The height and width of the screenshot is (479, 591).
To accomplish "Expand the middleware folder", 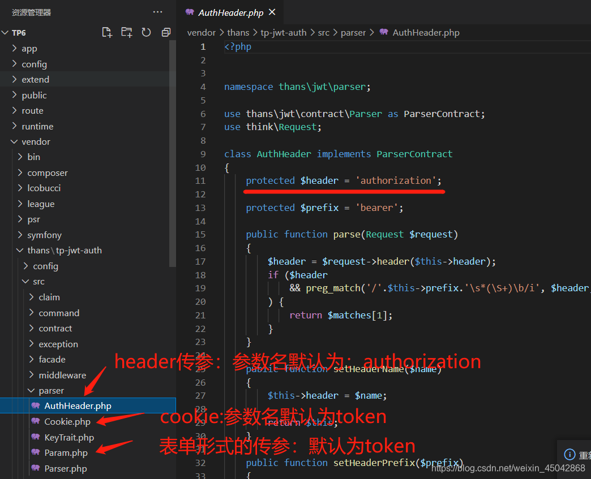I will pos(62,375).
